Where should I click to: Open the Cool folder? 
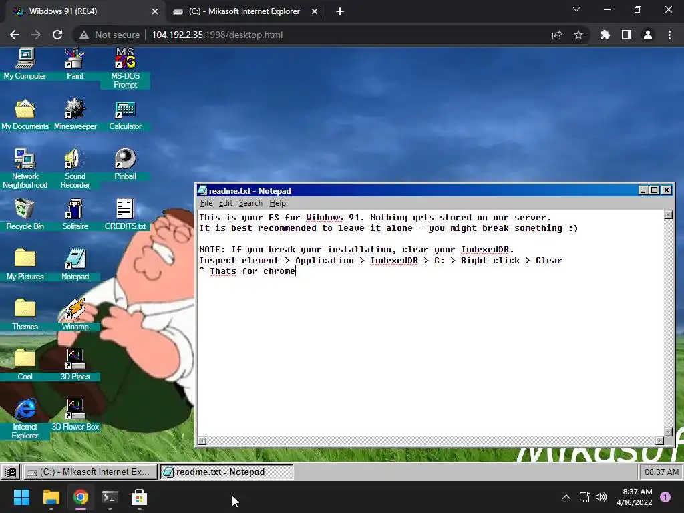(25, 365)
